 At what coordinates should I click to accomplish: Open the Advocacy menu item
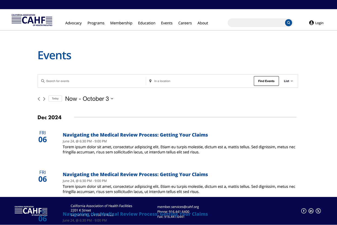pos(73,23)
